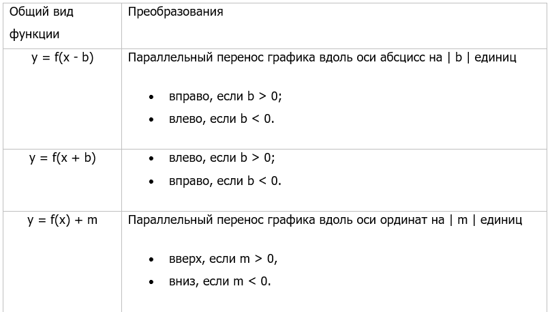Click the '| m | единиц' text
The height and width of the screenshot is (312, 550).
[x=486, y=220]
